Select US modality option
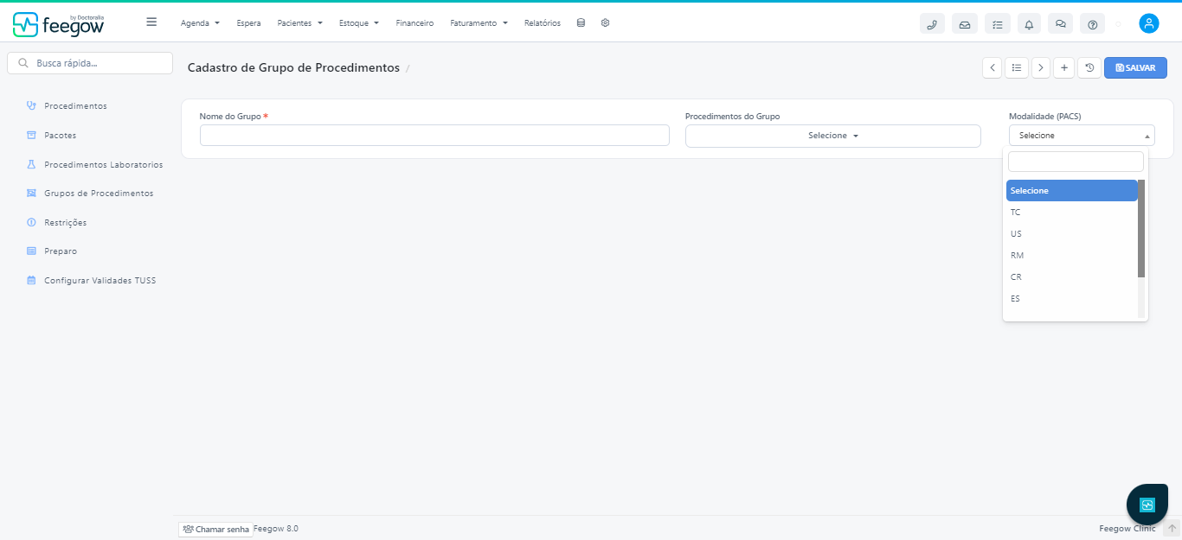This screenshot has height=540, width=1182. coord(1071,233)
